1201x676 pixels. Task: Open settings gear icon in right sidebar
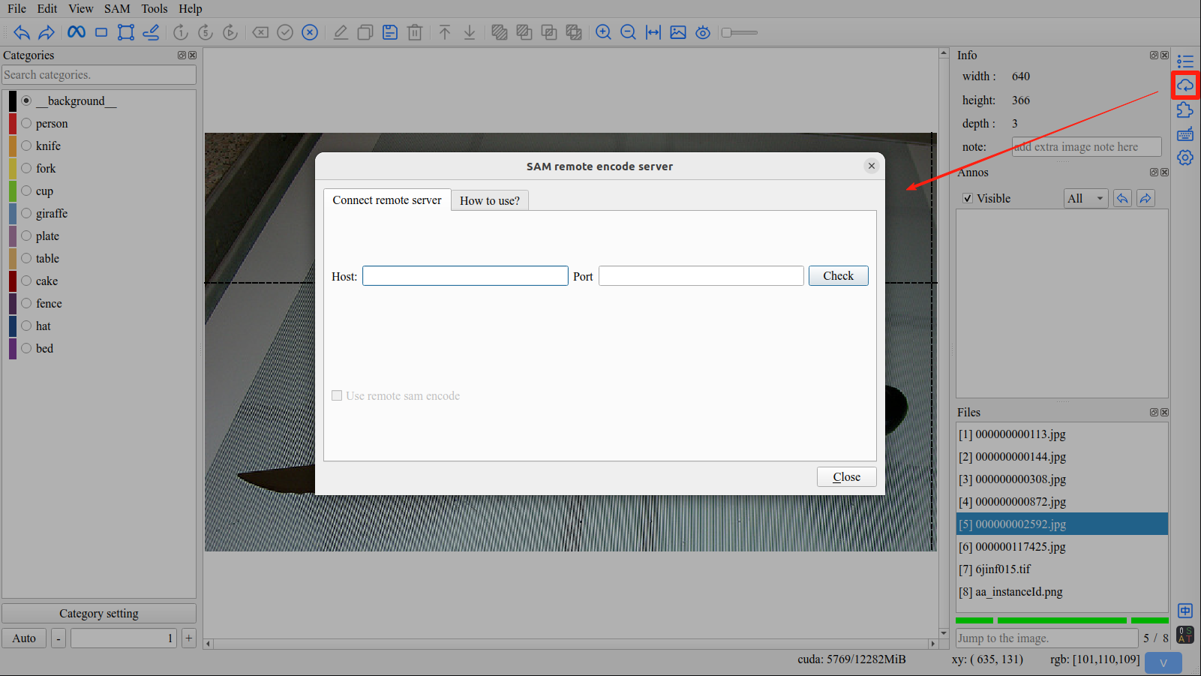click(x=1185, y=158)
